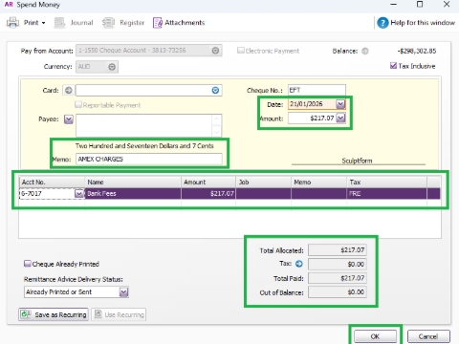Expand the Pay from Account dropdown
The height and width of the screenshot is (344, 459).
215,51
